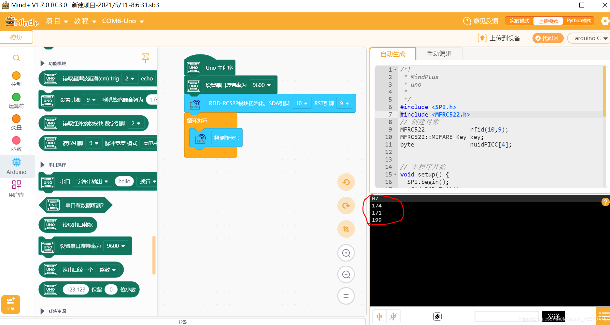Image resolution: width=610 pixels, height=325 pixels.
Task: Click the 串口有数据可读? block
Action: click(x=76, y=205)
